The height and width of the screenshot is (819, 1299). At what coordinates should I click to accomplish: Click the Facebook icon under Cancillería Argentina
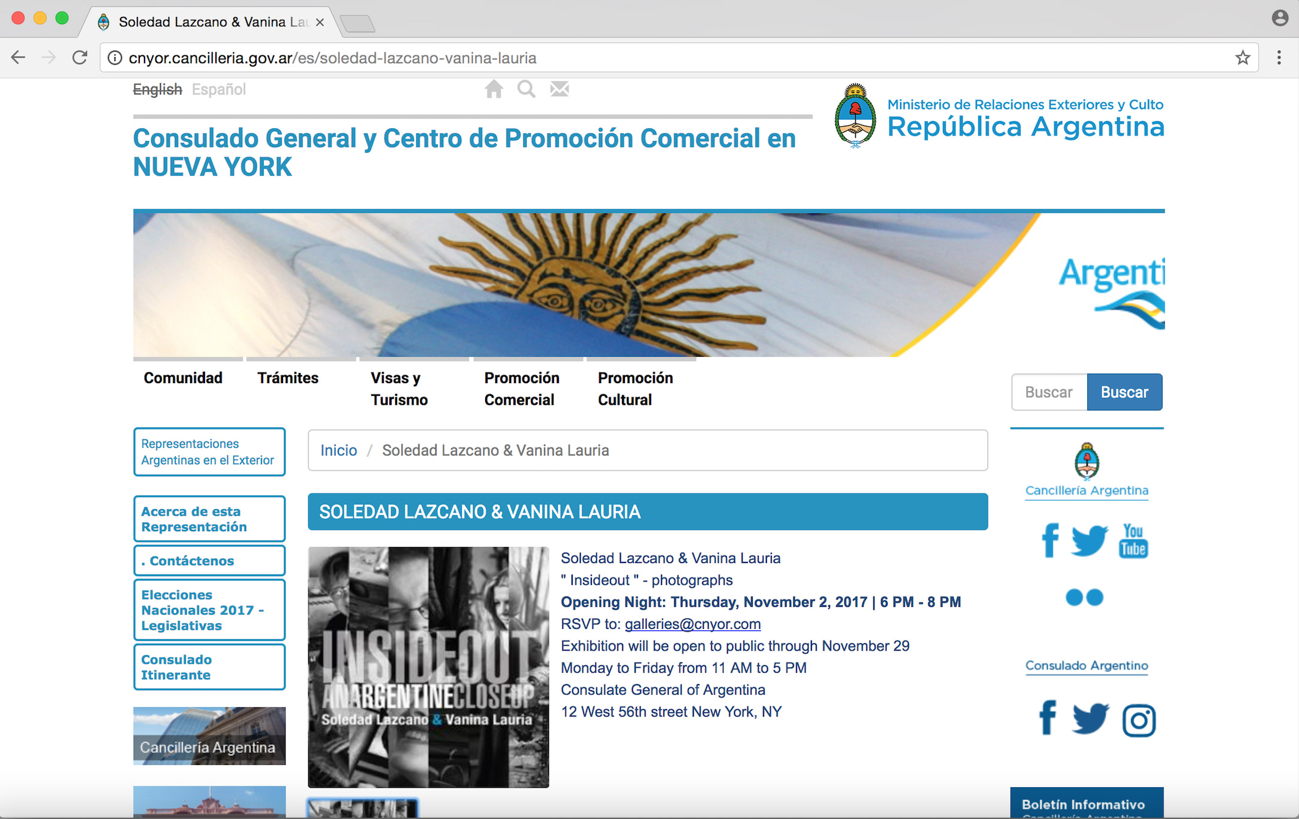[x=1050, y=541]
